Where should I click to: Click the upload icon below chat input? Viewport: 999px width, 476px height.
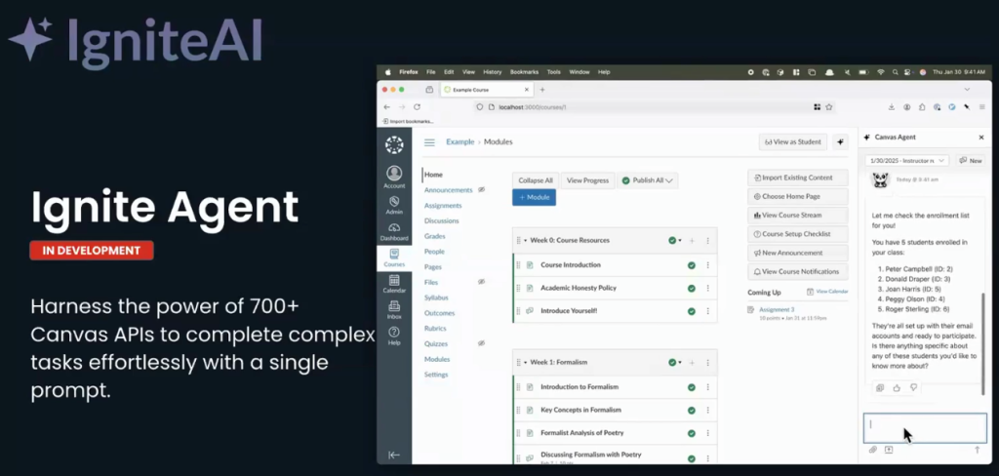889,450
